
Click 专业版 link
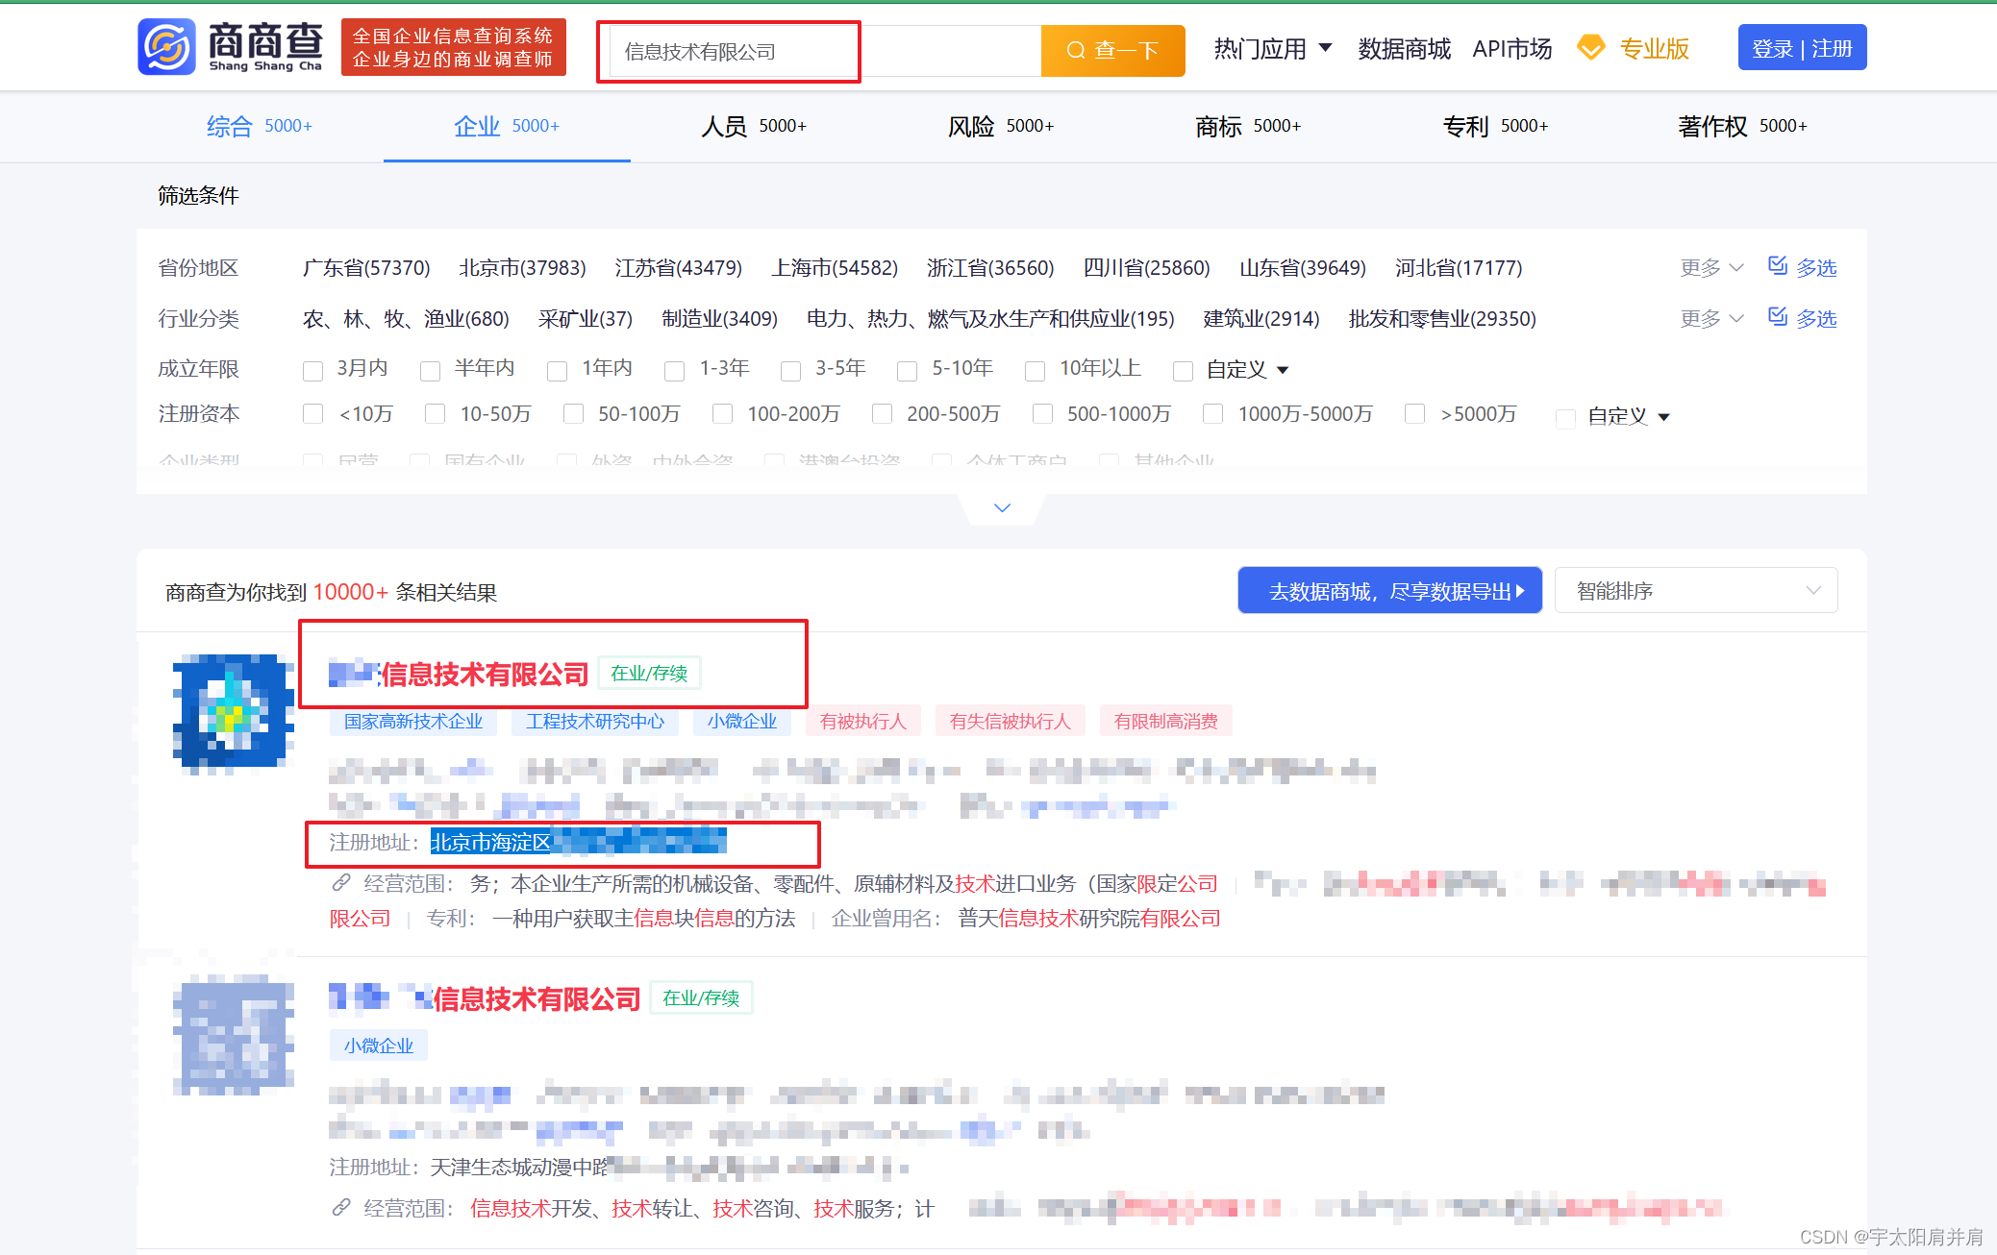tap(1654, 48)
